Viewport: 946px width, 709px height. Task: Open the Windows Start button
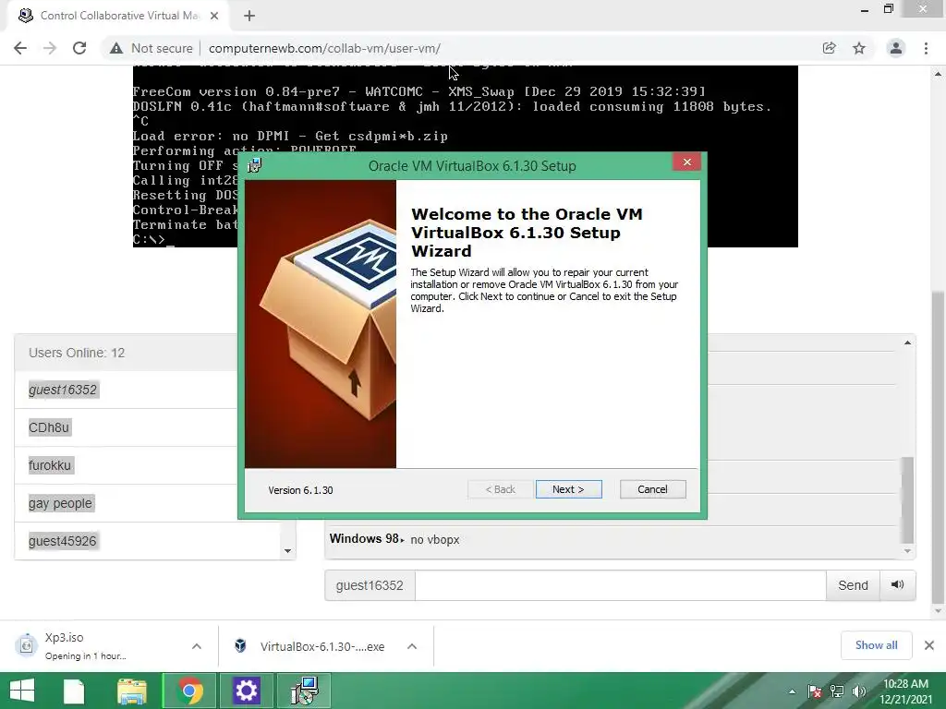pyautogui.click(x=22, y=691)
